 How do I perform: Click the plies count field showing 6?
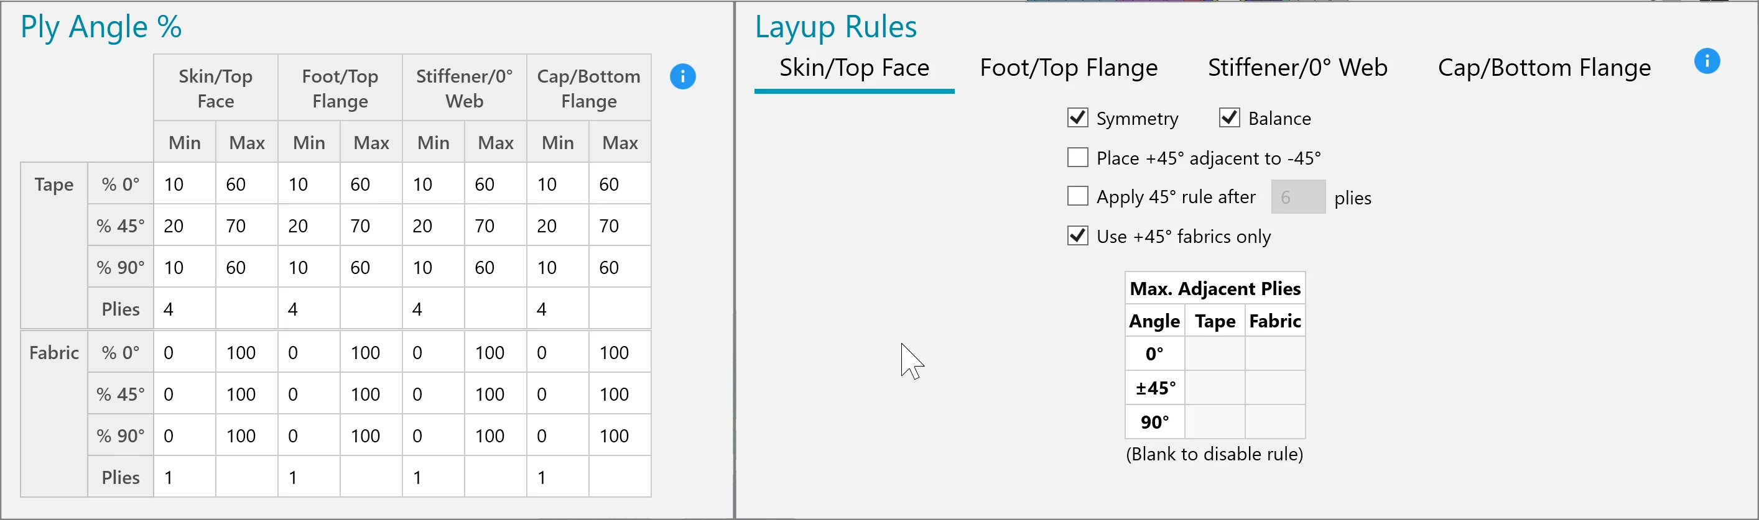(1298, 197)
